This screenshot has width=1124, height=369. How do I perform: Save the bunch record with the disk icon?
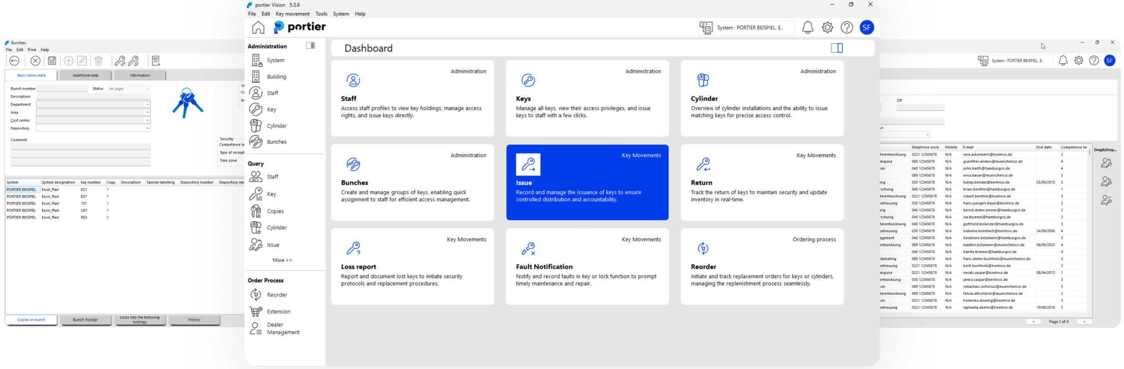52,61
